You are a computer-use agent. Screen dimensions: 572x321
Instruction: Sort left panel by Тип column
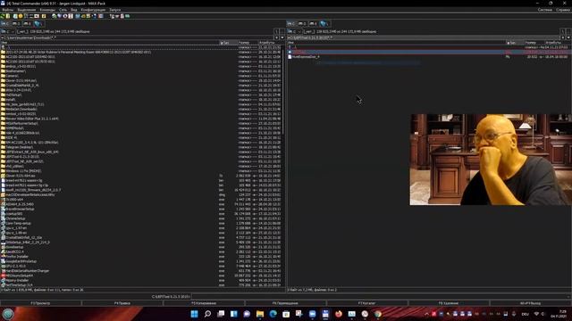229,43
